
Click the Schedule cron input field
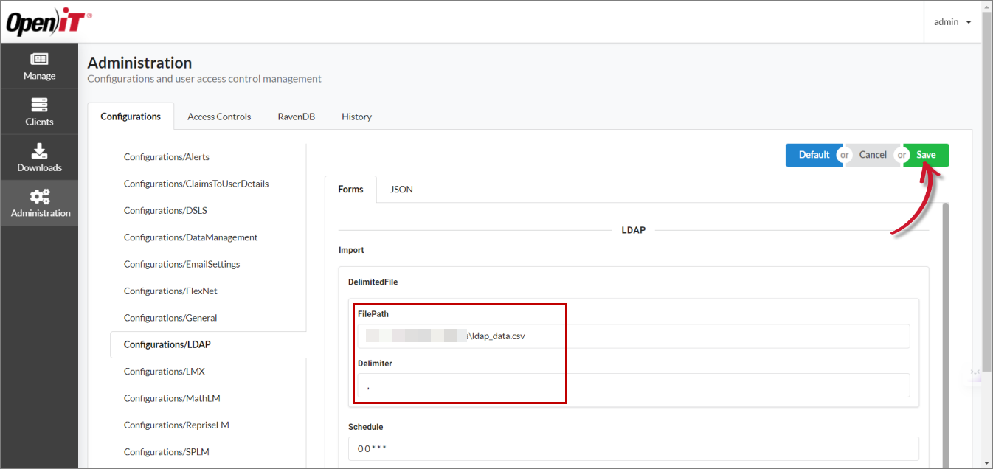[x=633, y=448]
